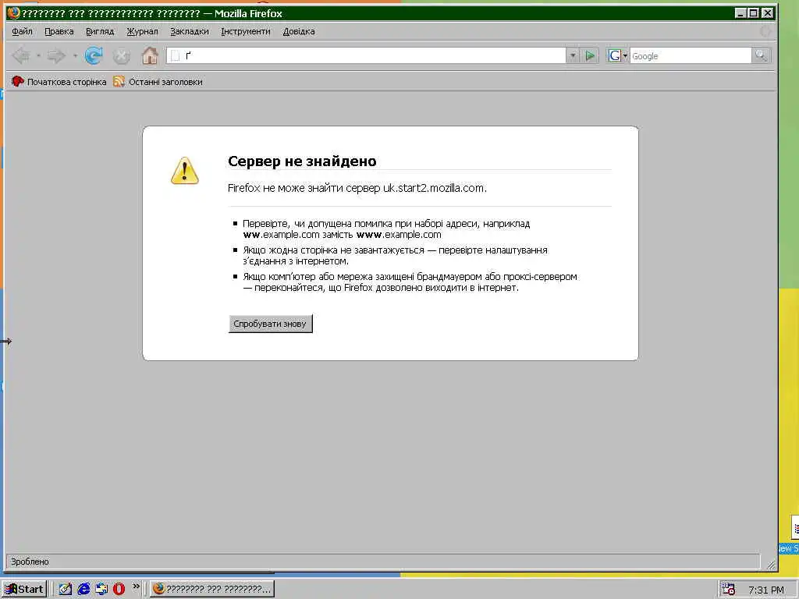Minimize the Firefox window
The width and height of the screenshot is (799, 599).
point(740,12)
